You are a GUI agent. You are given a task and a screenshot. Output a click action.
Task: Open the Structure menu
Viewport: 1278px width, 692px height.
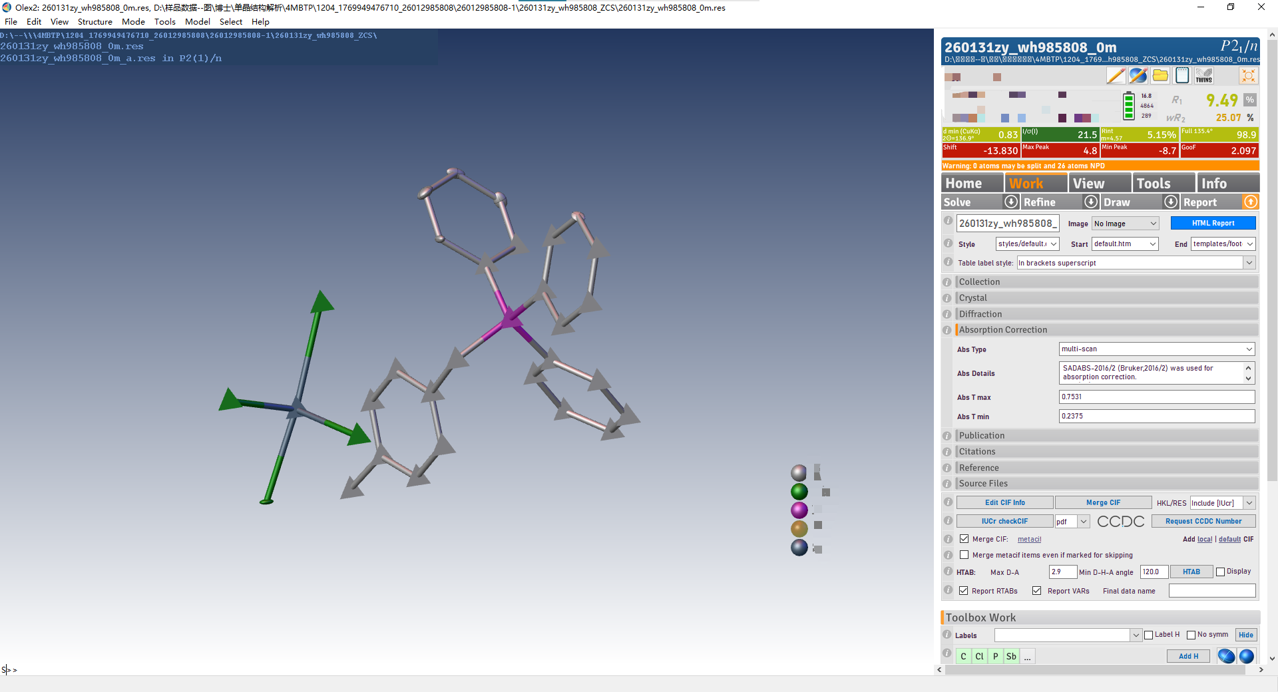[95, 22]
